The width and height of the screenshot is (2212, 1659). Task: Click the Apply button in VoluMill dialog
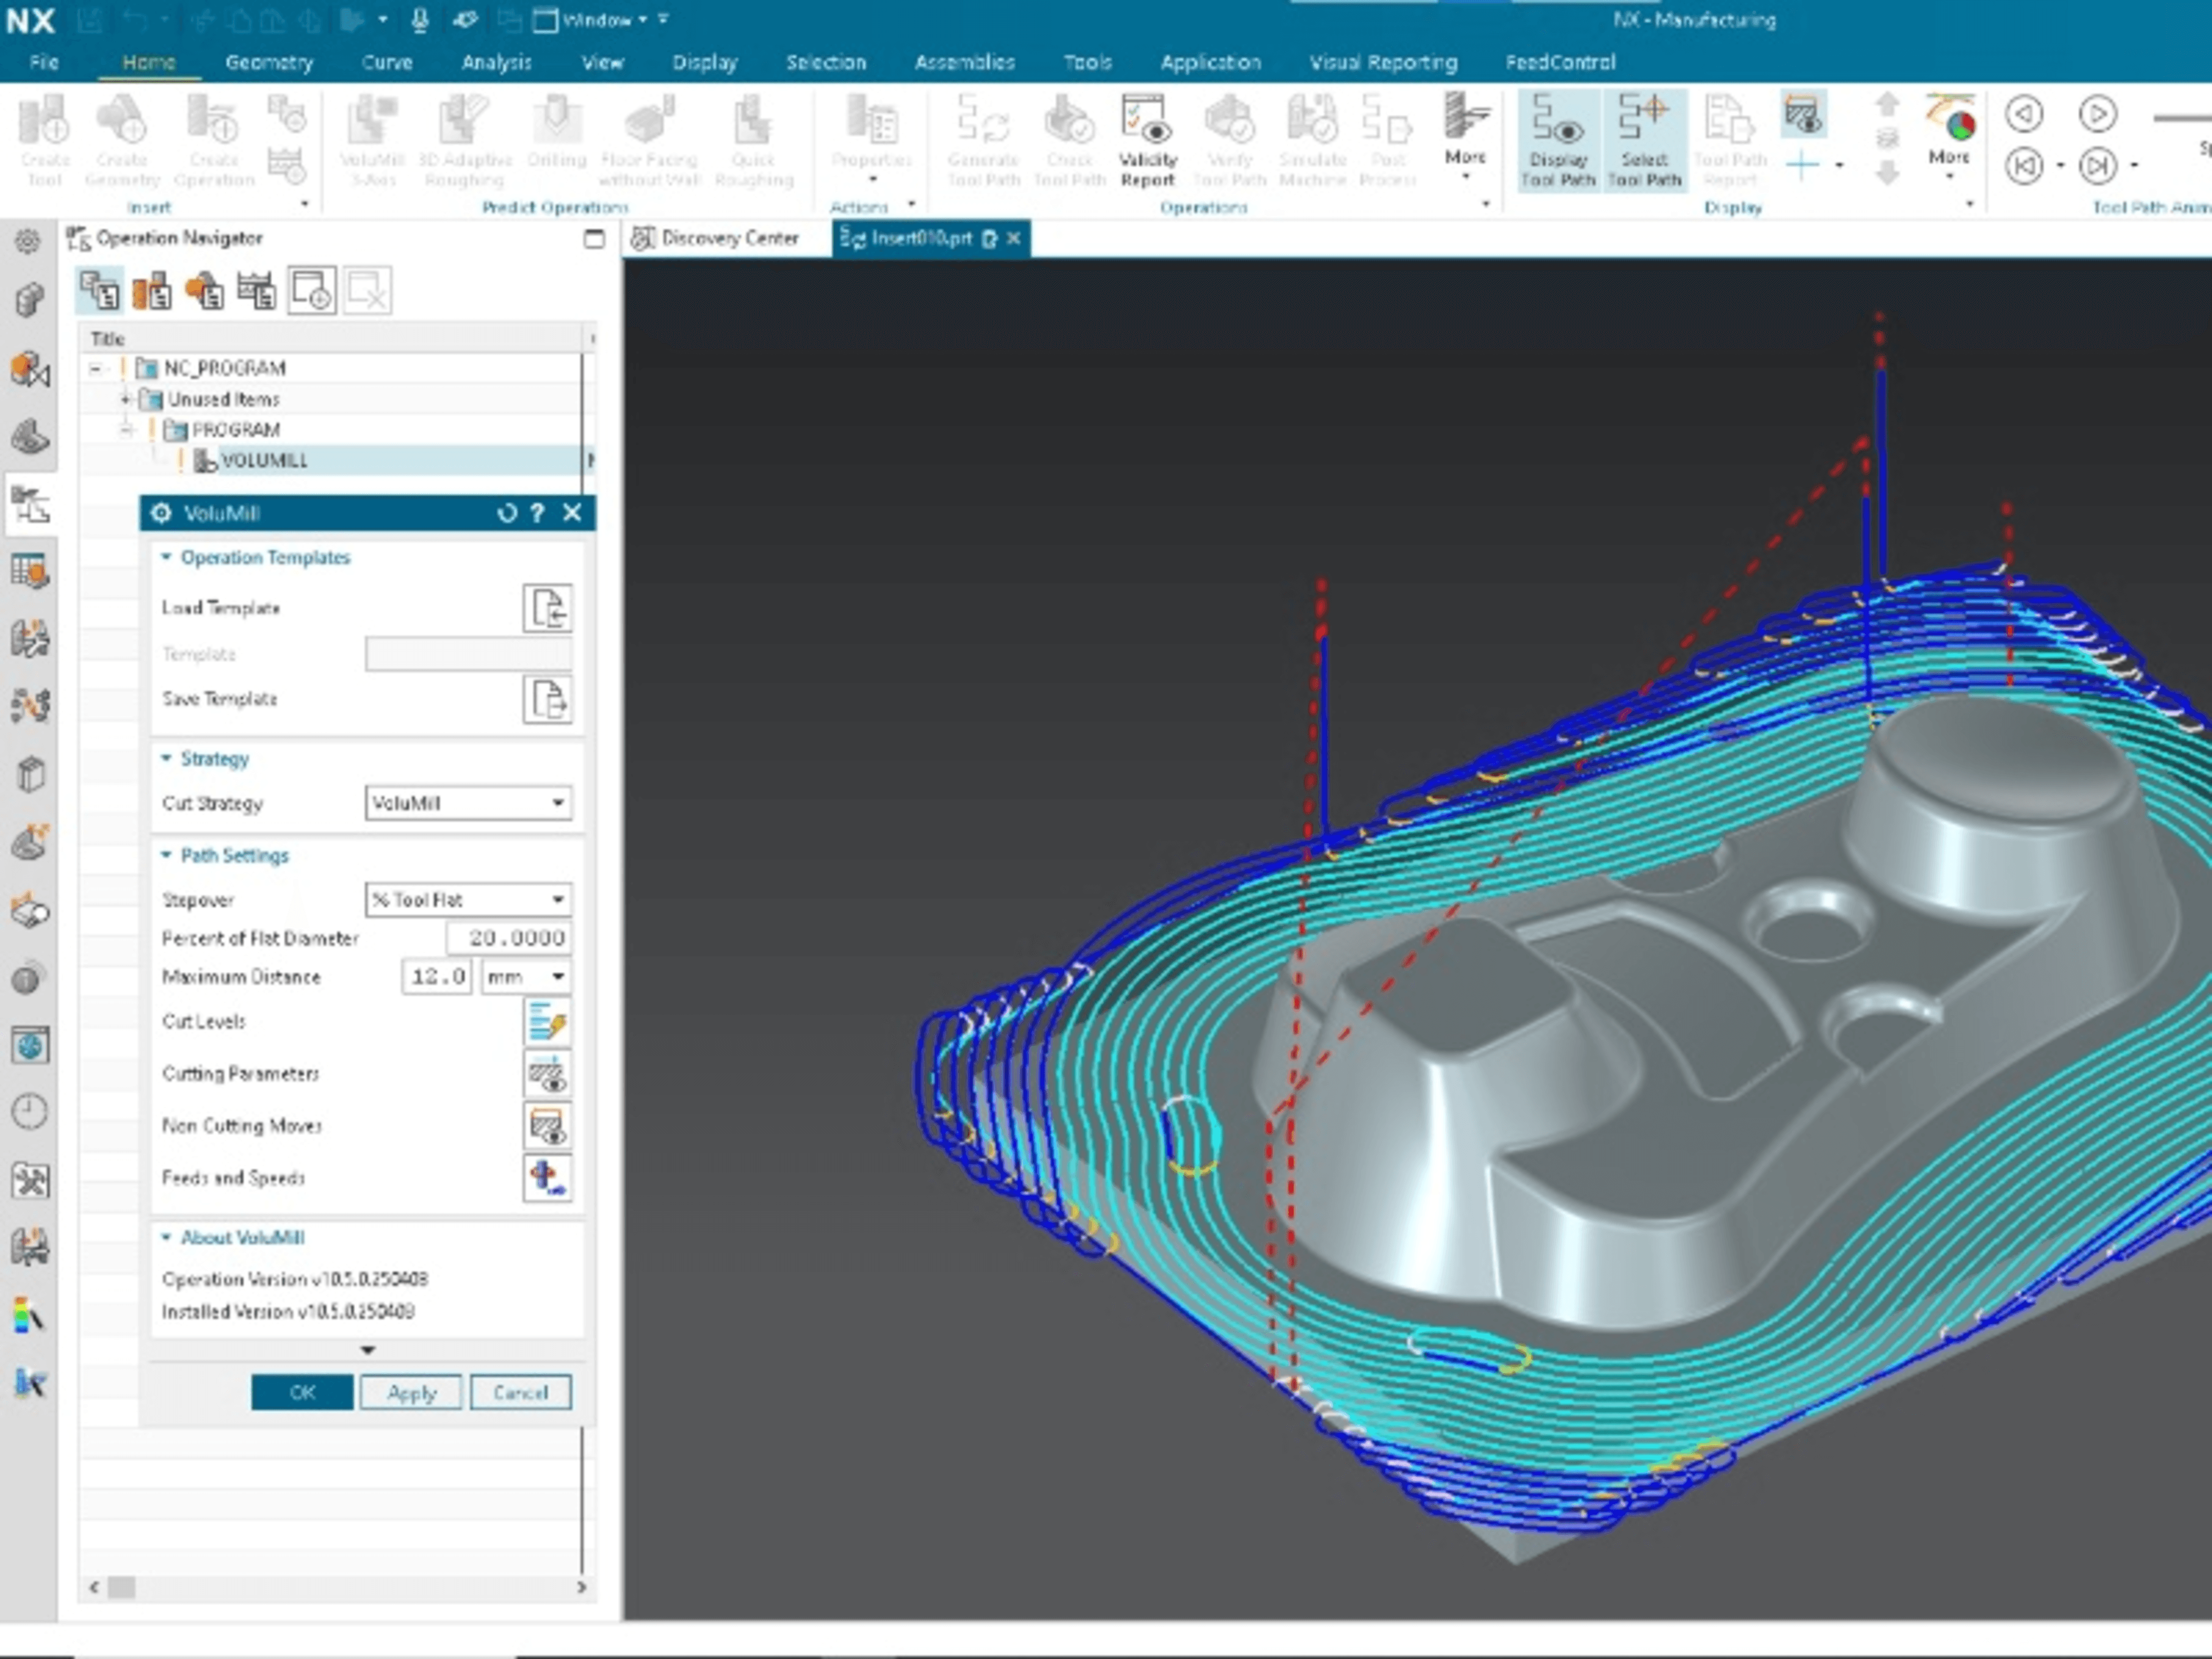pyautogui.click(x=410, y=1393)
